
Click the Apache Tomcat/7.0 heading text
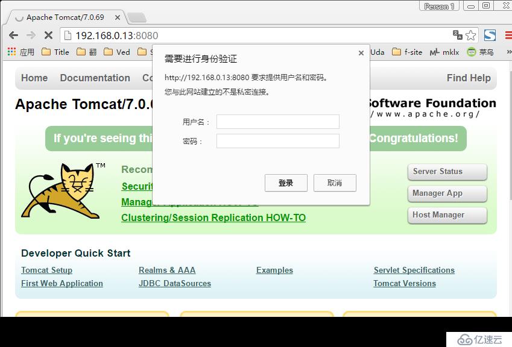[84, 104]
